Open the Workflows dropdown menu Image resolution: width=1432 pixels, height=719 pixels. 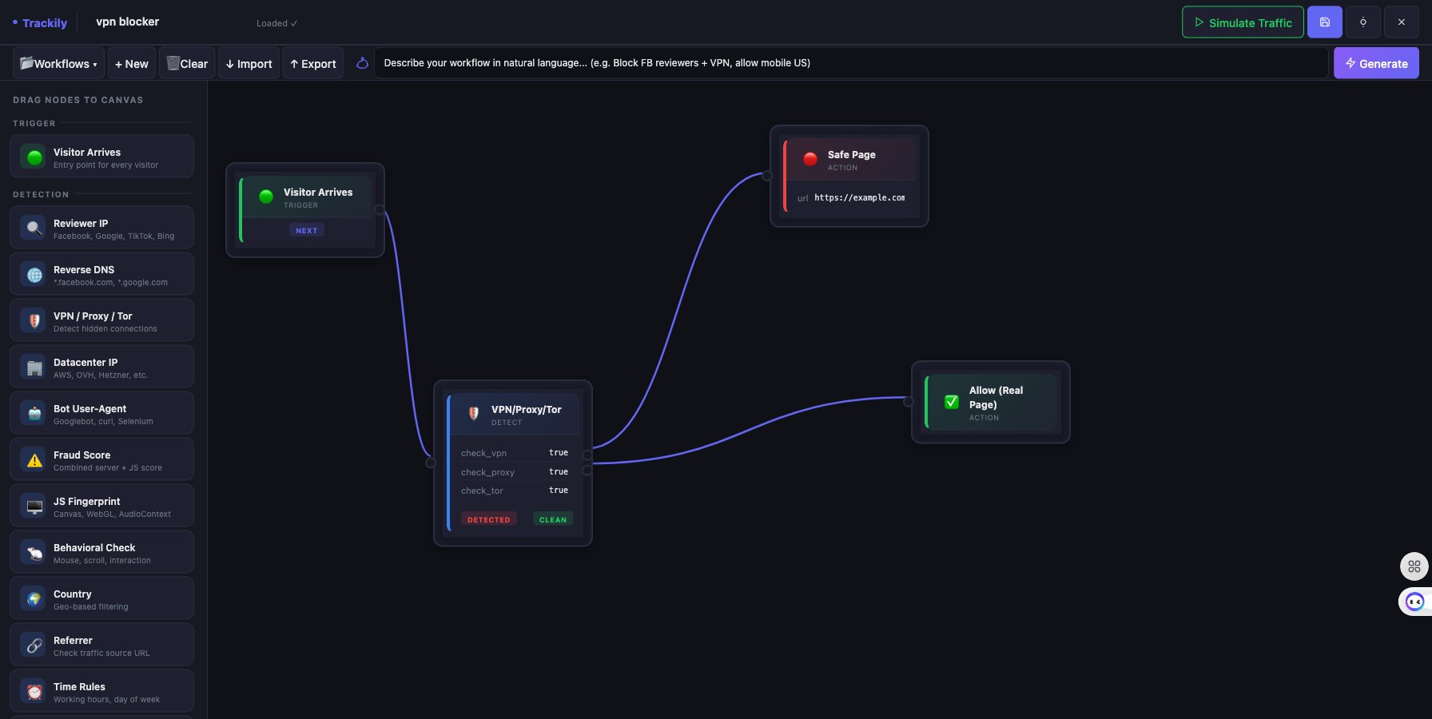click(x=58, y=63)
